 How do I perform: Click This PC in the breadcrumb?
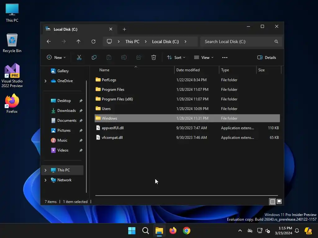(x=132, y=42)
